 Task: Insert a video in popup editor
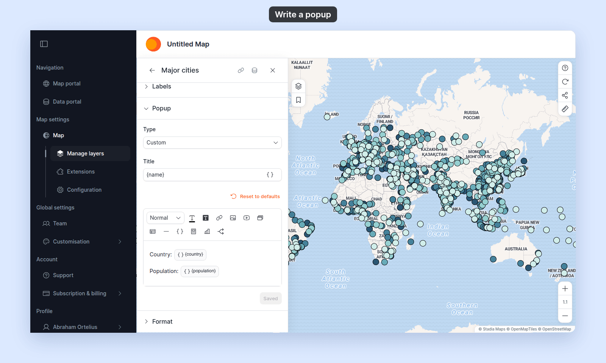tap(247, 218)
